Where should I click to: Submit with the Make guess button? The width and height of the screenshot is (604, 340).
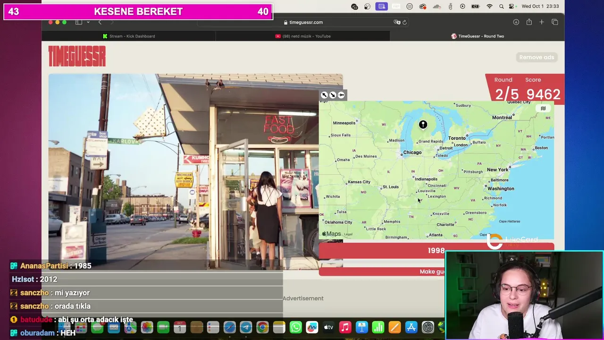[x=436, y=272]
